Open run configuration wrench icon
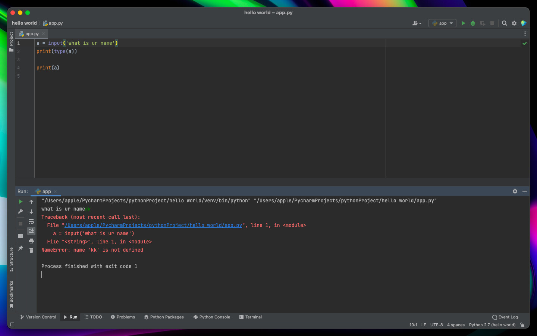The width and height of the screenshot is (537, 336). click(x=21, y=211)
